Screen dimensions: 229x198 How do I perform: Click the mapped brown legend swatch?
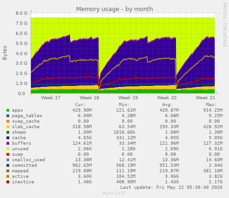point(8,171)
